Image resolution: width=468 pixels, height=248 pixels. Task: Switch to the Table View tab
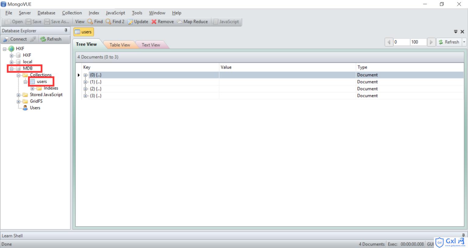(x=120, y=45)
